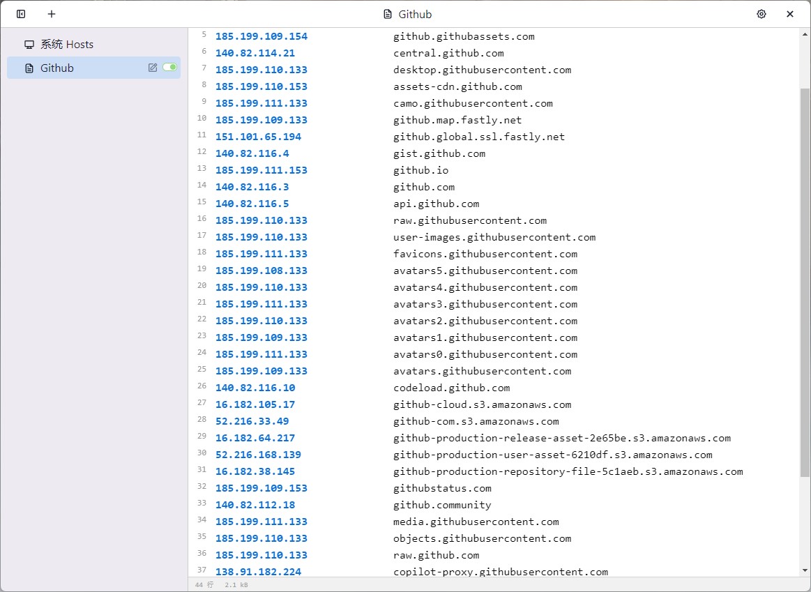Click hostname avatars.githubusercontent.com
Image resolution: width=811 pixels, height=592 pixels.
(x=482, y=371)
